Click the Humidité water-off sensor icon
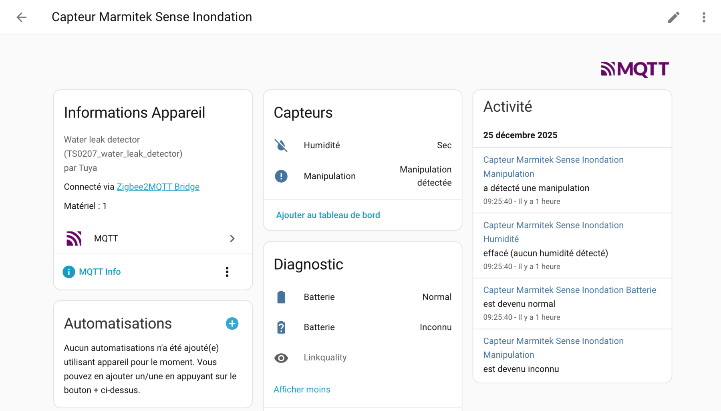Image resolution: width=721 pixels, height=411 pixels. [281, 145]
